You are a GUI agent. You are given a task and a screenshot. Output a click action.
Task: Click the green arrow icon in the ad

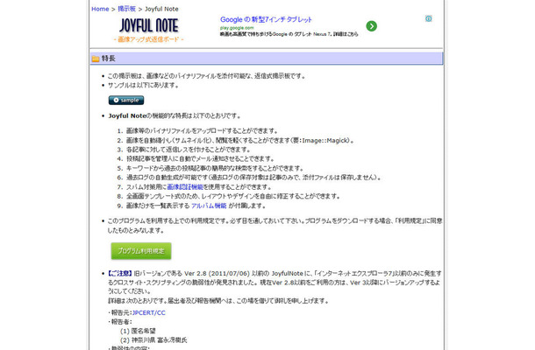(372, 26)
